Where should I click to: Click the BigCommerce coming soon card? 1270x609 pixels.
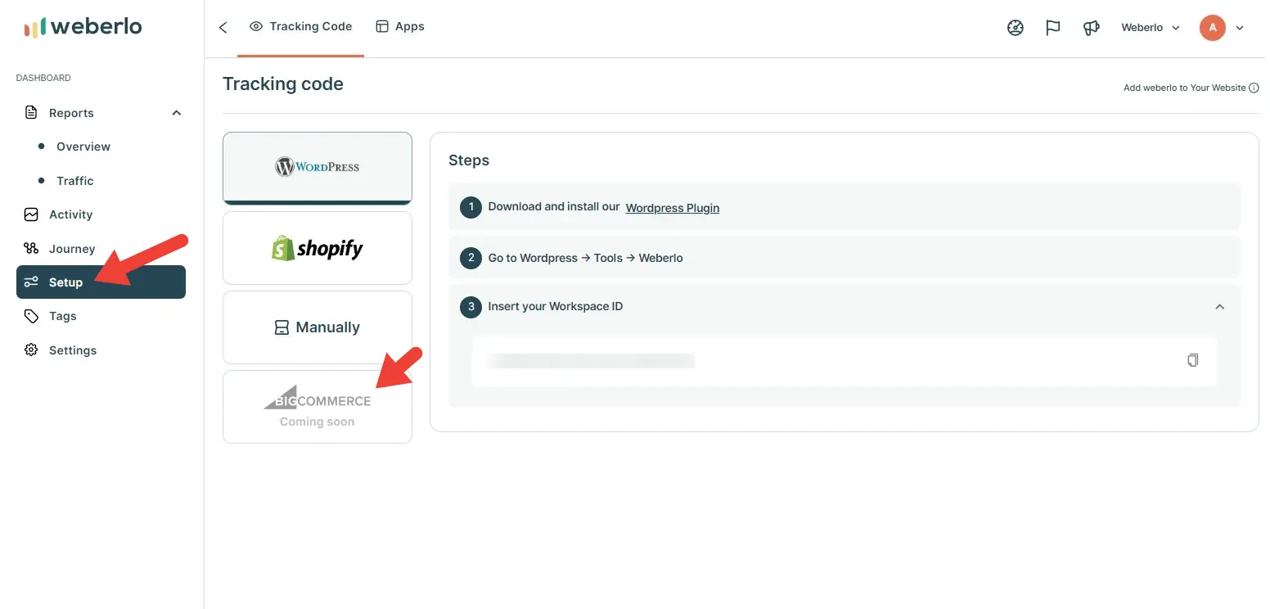[317, 407]
